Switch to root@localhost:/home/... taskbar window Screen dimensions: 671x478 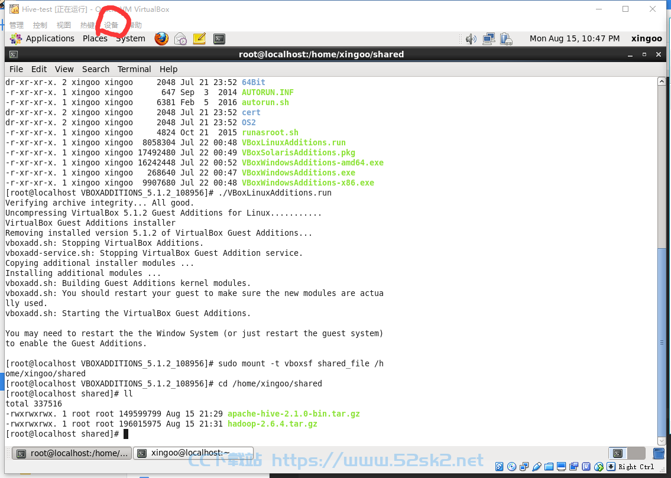(x=72, y=453)
